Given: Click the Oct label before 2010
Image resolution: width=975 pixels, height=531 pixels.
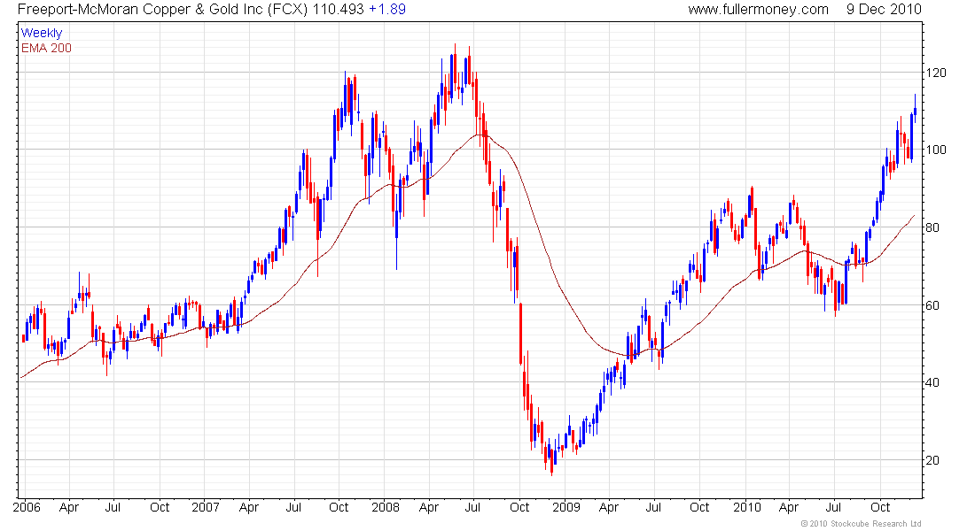Looking at the screenshot, I should click(x=699, y=507).
